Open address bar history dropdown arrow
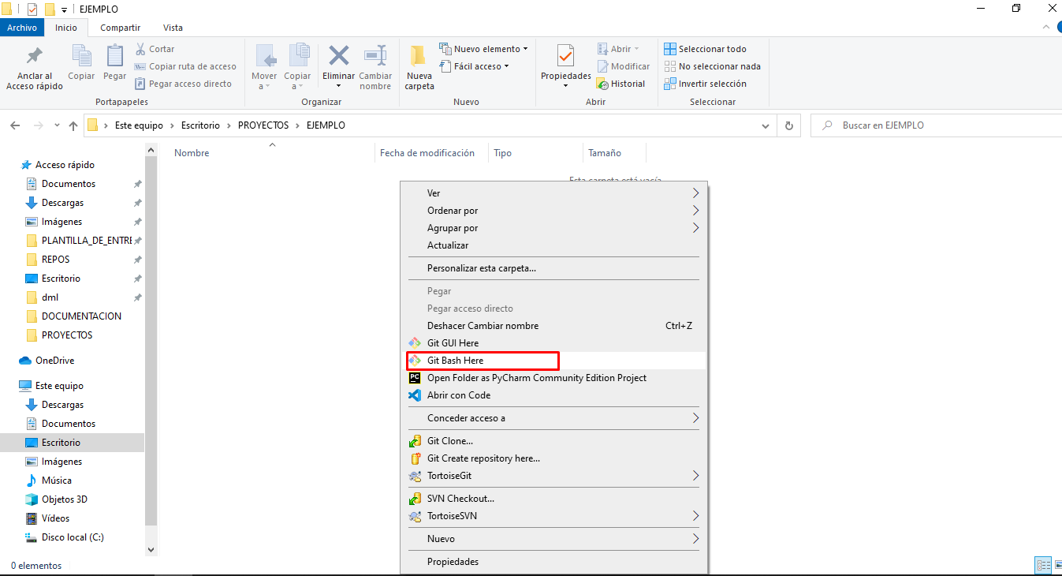1062x576 pixels. click(766, 125)
